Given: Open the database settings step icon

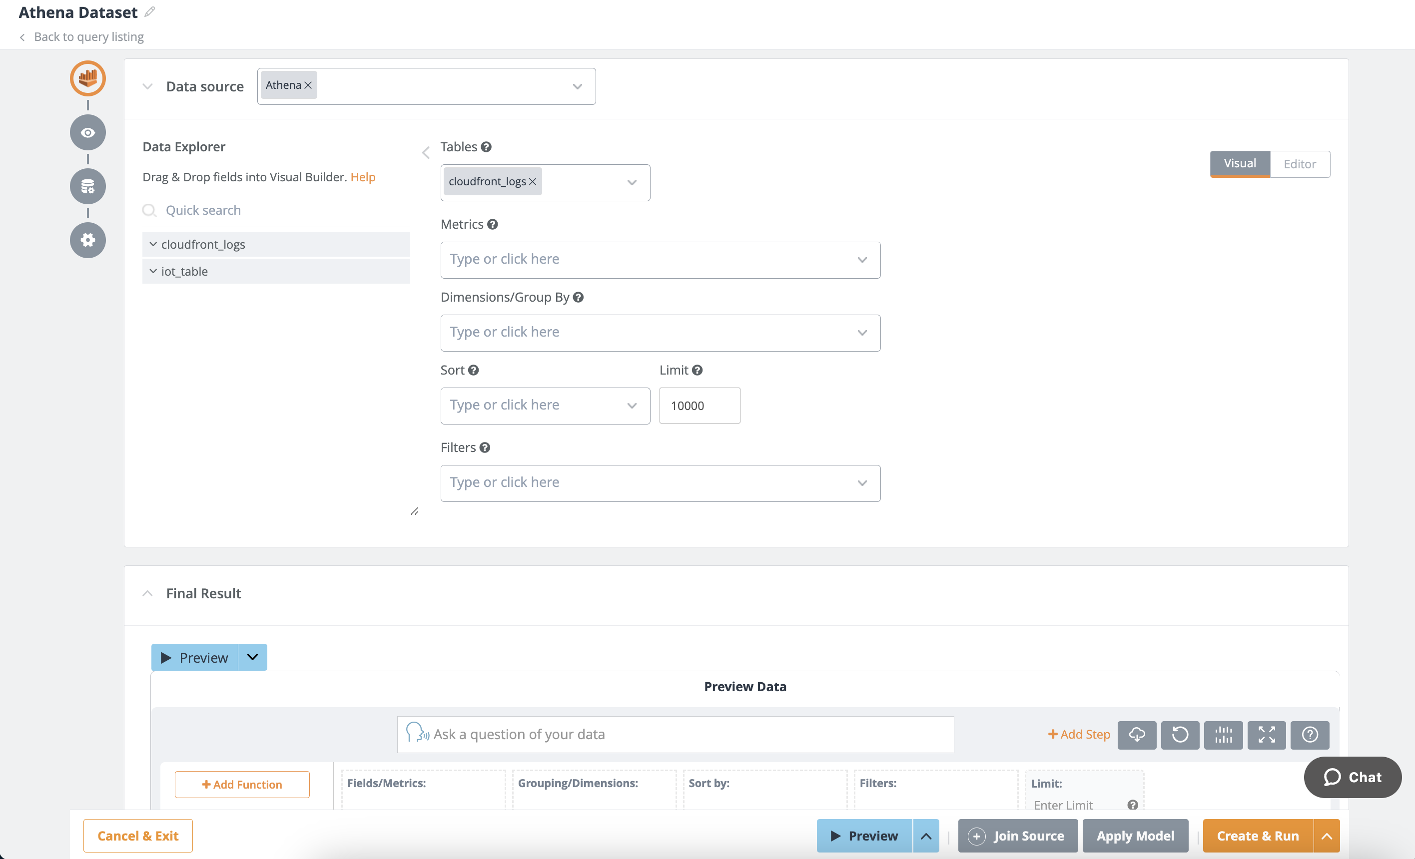Looking at the screenshot, I should [87, 186].
